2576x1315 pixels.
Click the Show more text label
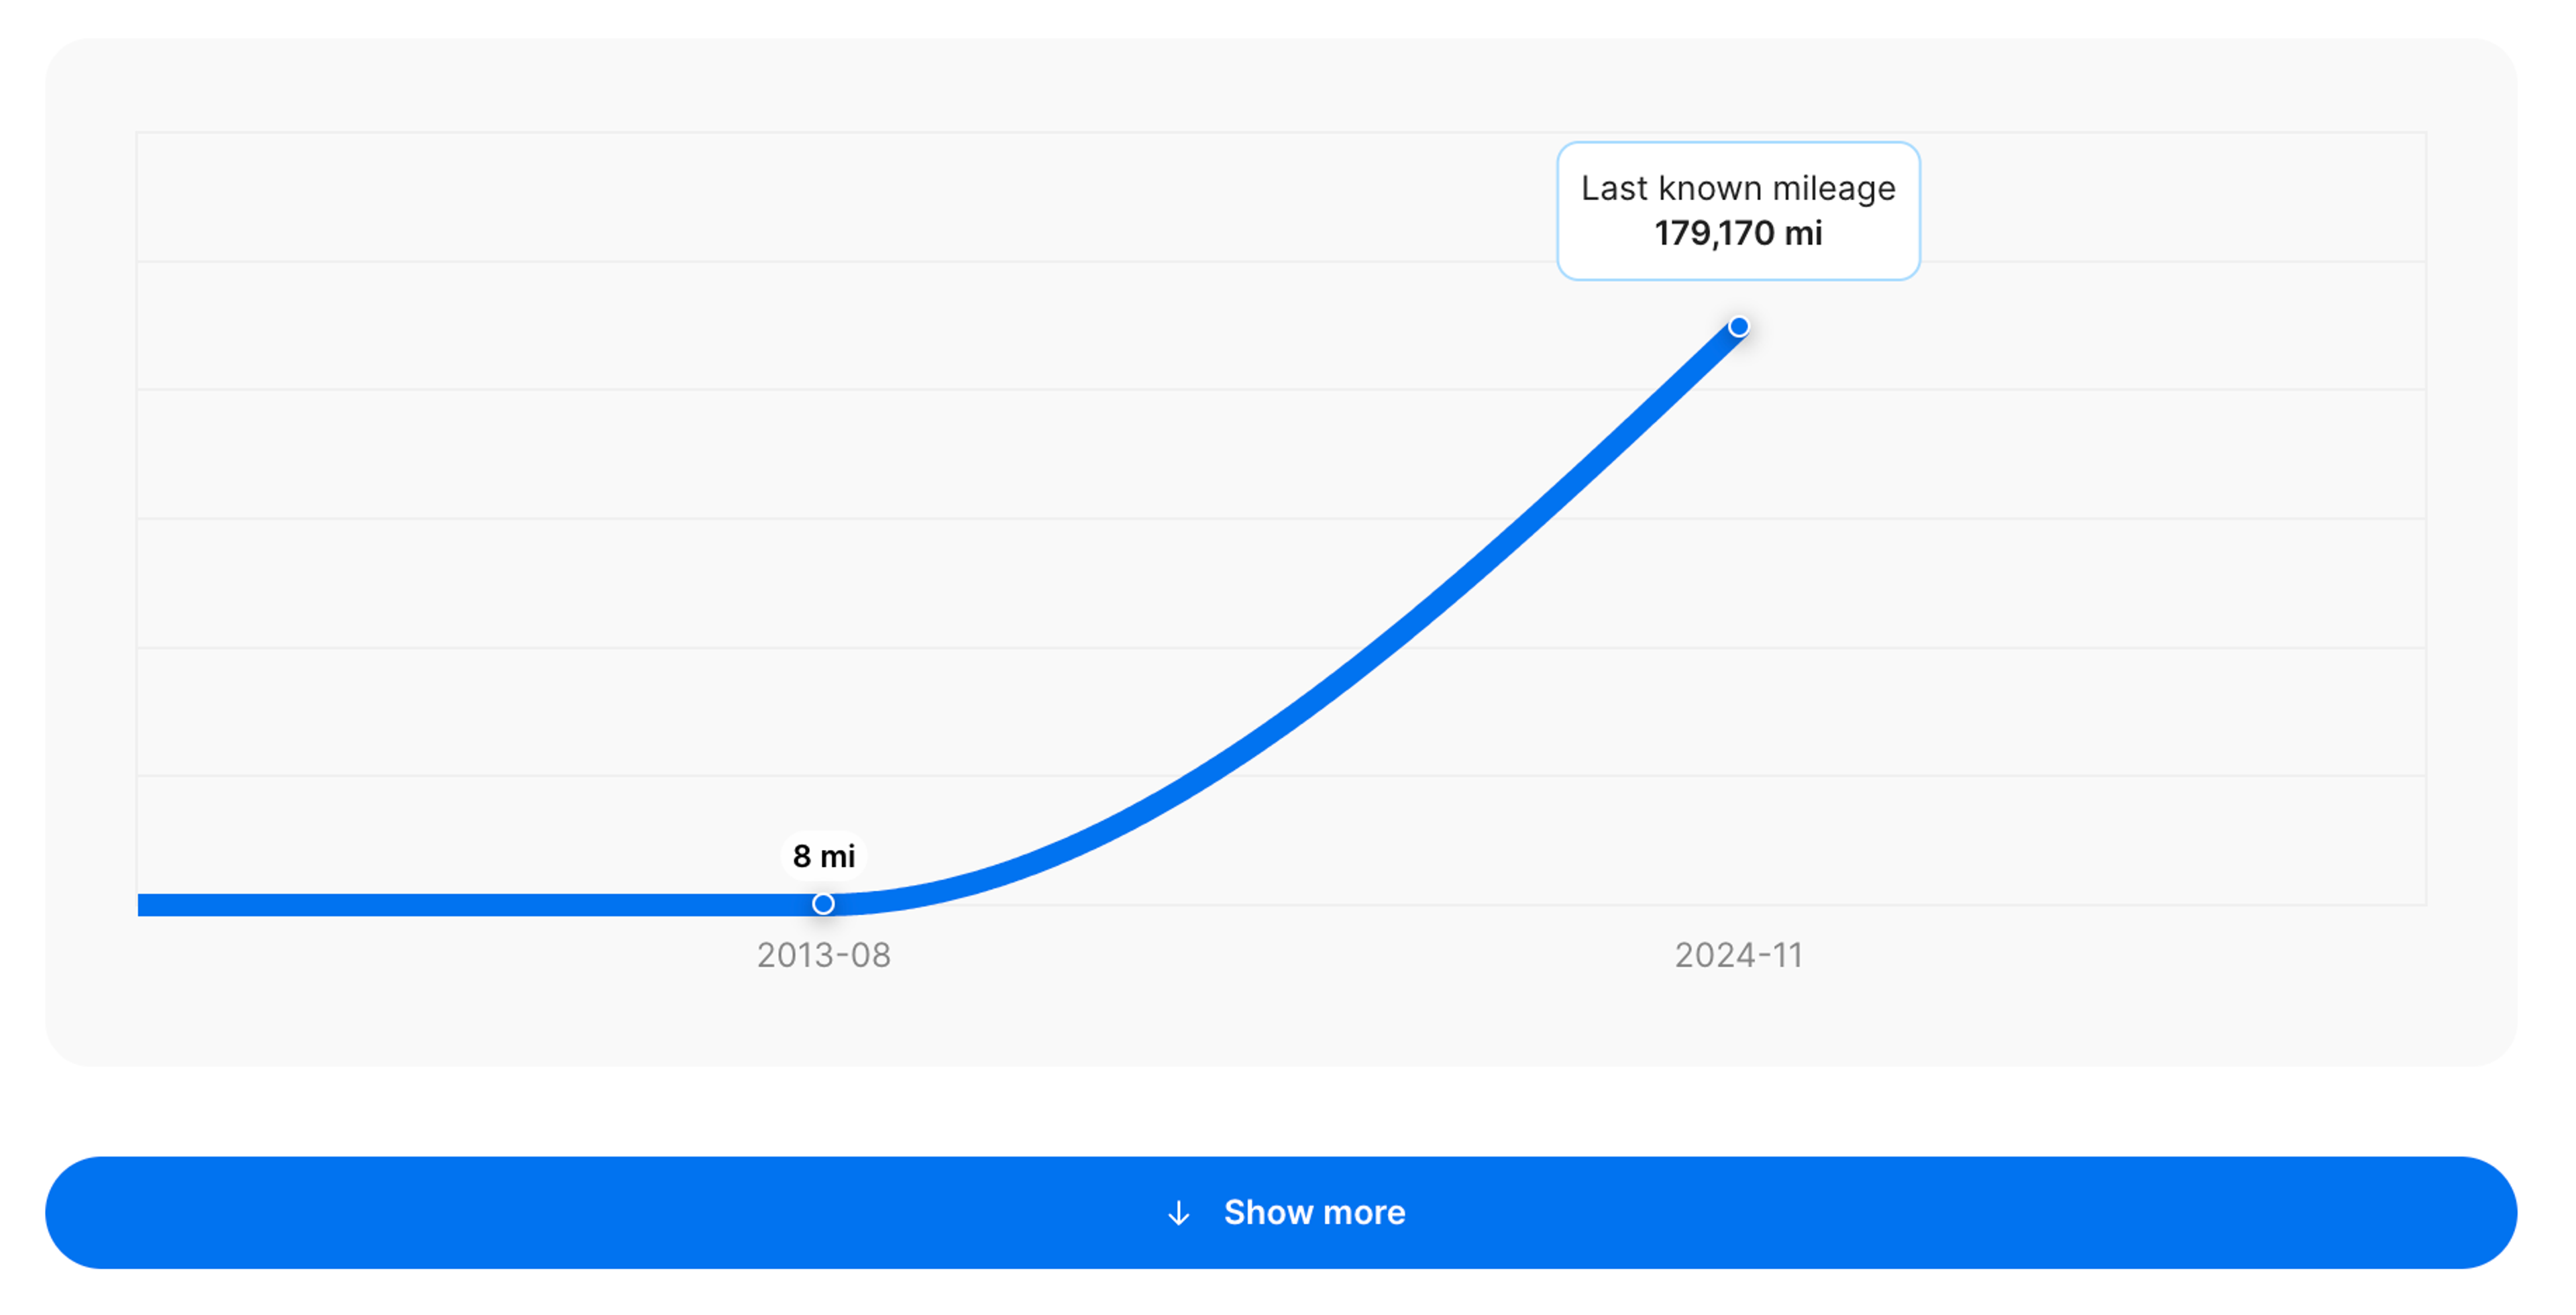[x=1314, y=1212]
